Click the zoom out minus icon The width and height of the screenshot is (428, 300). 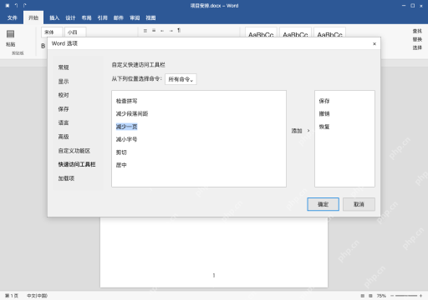click(392, 296)
